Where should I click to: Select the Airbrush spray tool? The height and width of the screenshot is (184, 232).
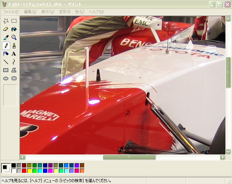click(x=6, y=54)
